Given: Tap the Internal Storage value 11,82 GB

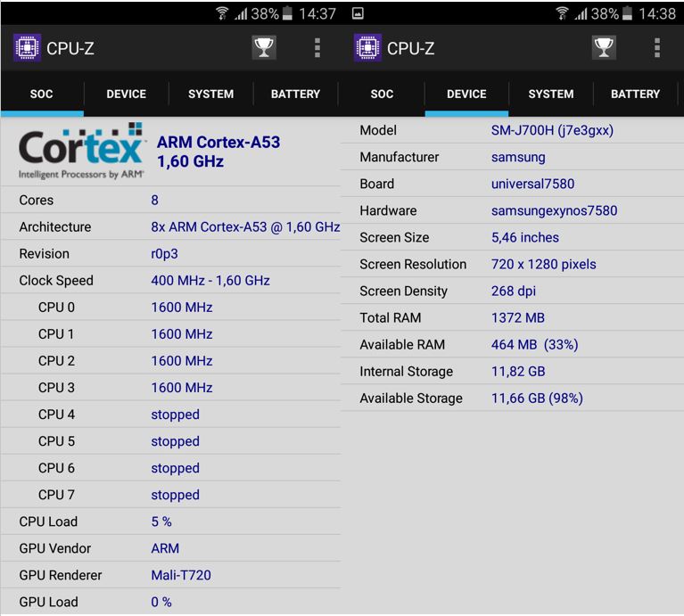Looking at the screenshot, I should tap(518, 372).
